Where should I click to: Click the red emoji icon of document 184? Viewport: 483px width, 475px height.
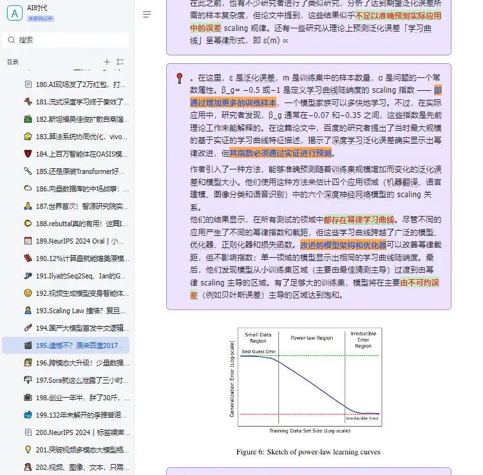tap(28, 154)
